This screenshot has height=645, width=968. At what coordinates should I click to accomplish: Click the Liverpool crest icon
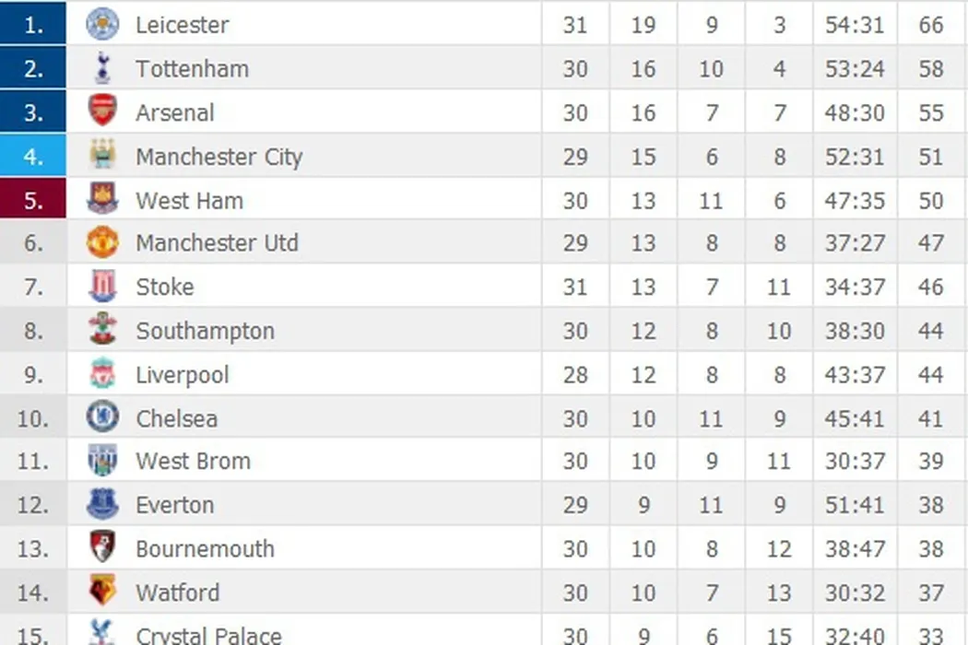coord(102,374)
